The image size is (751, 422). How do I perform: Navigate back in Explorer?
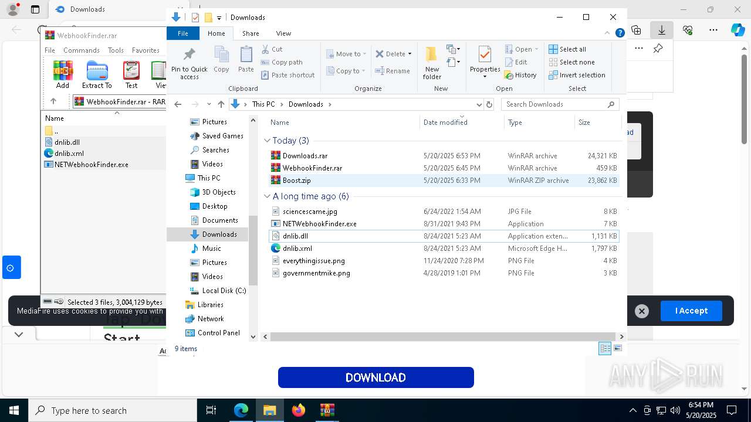pos(178,104)
